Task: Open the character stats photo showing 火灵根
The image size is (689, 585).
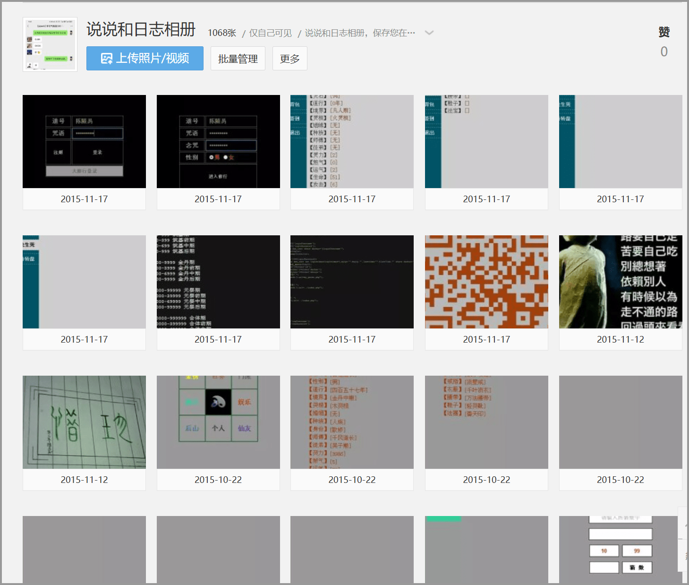Action: pos(352,141)
